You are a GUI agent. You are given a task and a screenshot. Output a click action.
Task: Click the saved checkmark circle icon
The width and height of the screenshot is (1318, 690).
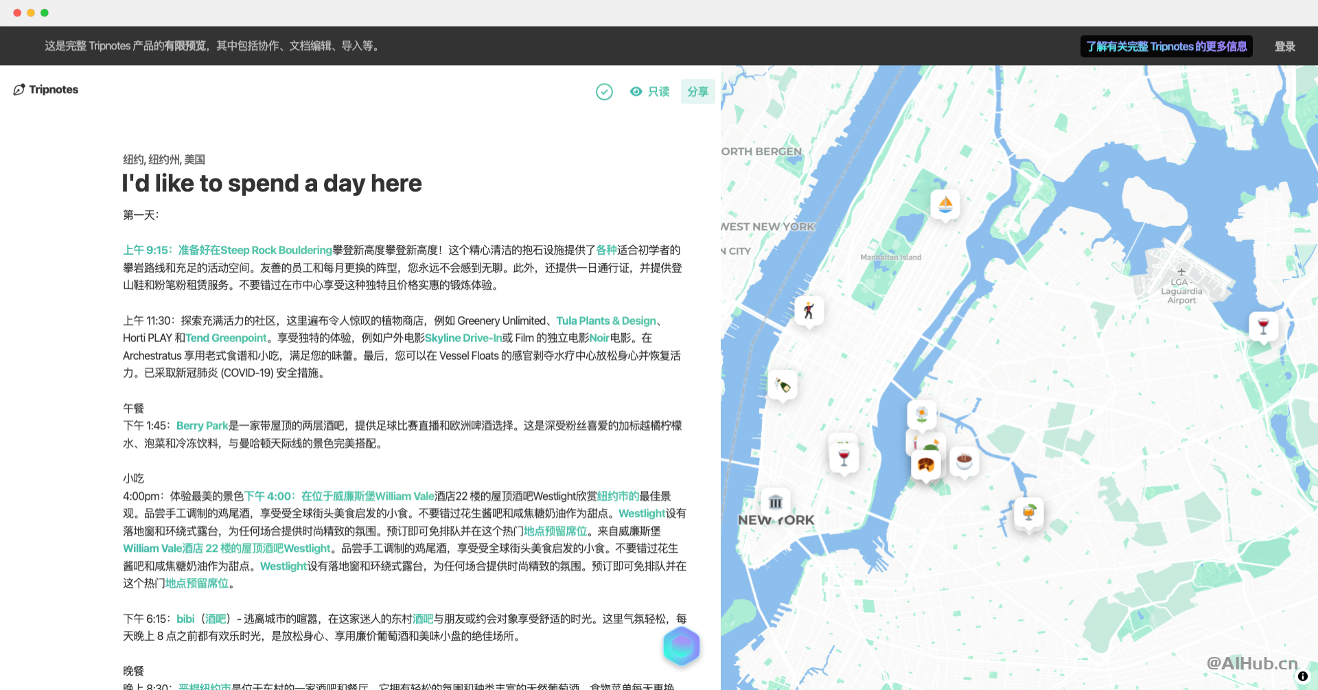(x=604, y=91)
